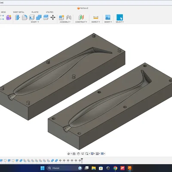Screen dimensions: 172x172
Task: Expand the INSPECT dropdown
Action: tap(95, 22)
